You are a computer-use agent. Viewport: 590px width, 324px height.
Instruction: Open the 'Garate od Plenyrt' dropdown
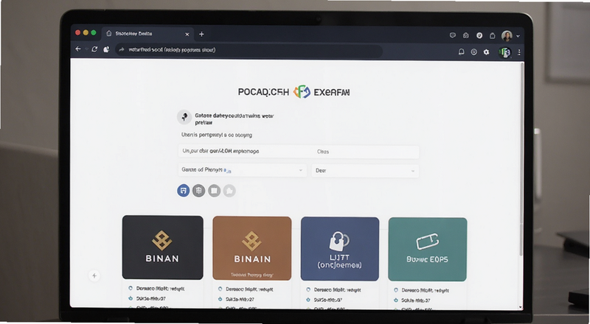click(x=243, y=170)
